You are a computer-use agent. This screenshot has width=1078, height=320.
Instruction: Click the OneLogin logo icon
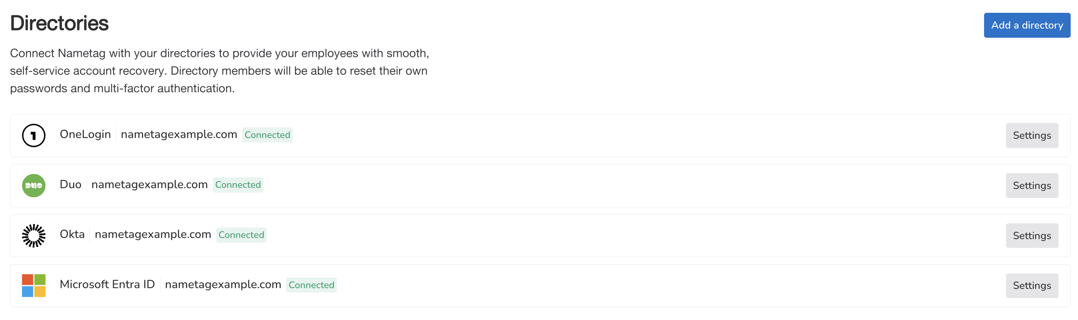pos(33,135)
